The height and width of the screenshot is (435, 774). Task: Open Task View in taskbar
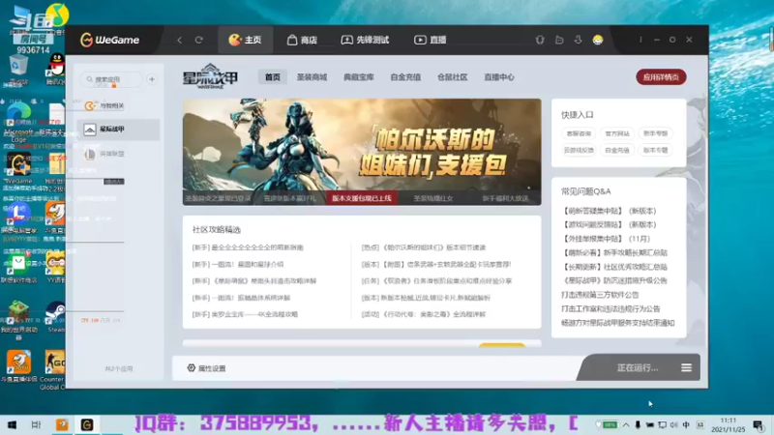tap(36, 424)
